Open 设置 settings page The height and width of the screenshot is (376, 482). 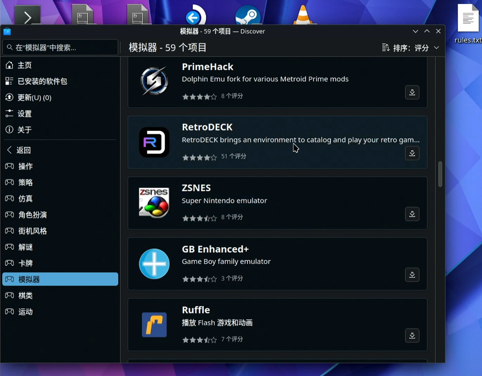pos(60,113)
